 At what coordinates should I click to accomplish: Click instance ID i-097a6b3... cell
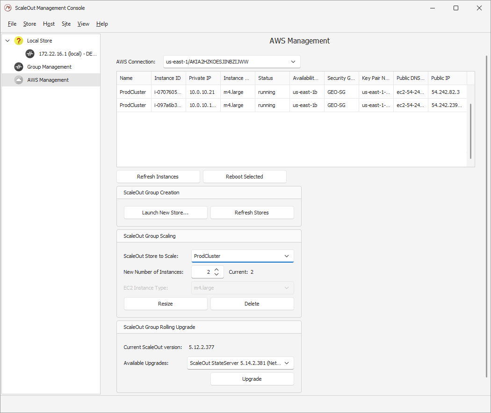tap(168, 105)
